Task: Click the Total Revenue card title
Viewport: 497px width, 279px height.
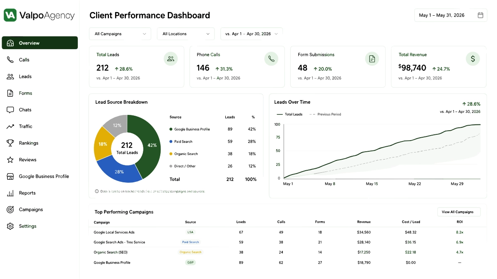Action: pos(413,55)
